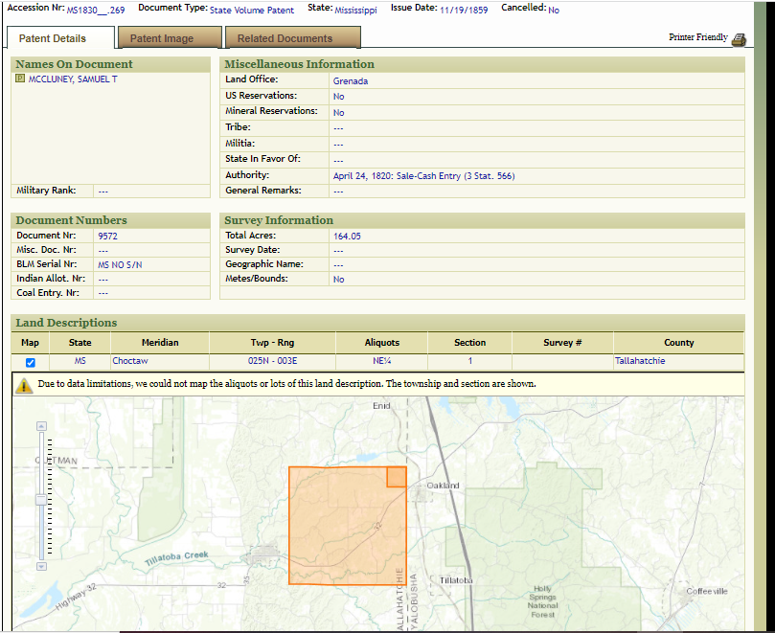Click the Printer Friendly printer icon
The width and height of the screenshot is (775, 633).
[x=738, y=39]
